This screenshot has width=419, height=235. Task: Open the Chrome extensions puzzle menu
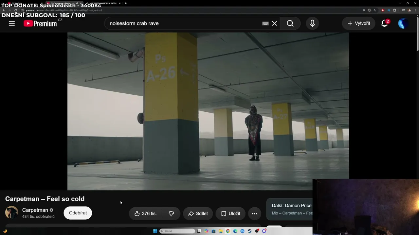pyautogui.click(x=395, y=10)
